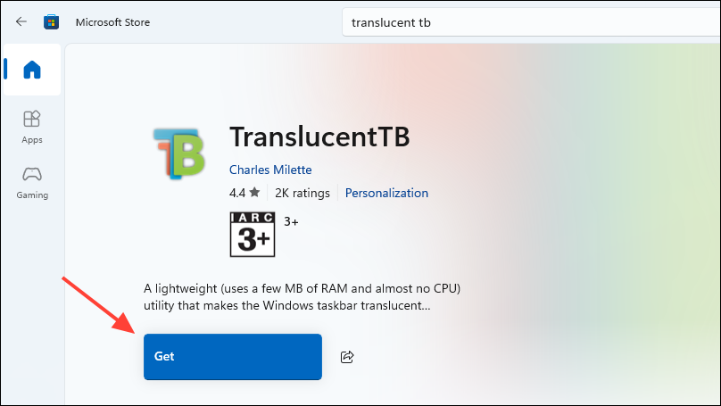
Task: Open the Apps section in sidebar
Action: [32, 128]
